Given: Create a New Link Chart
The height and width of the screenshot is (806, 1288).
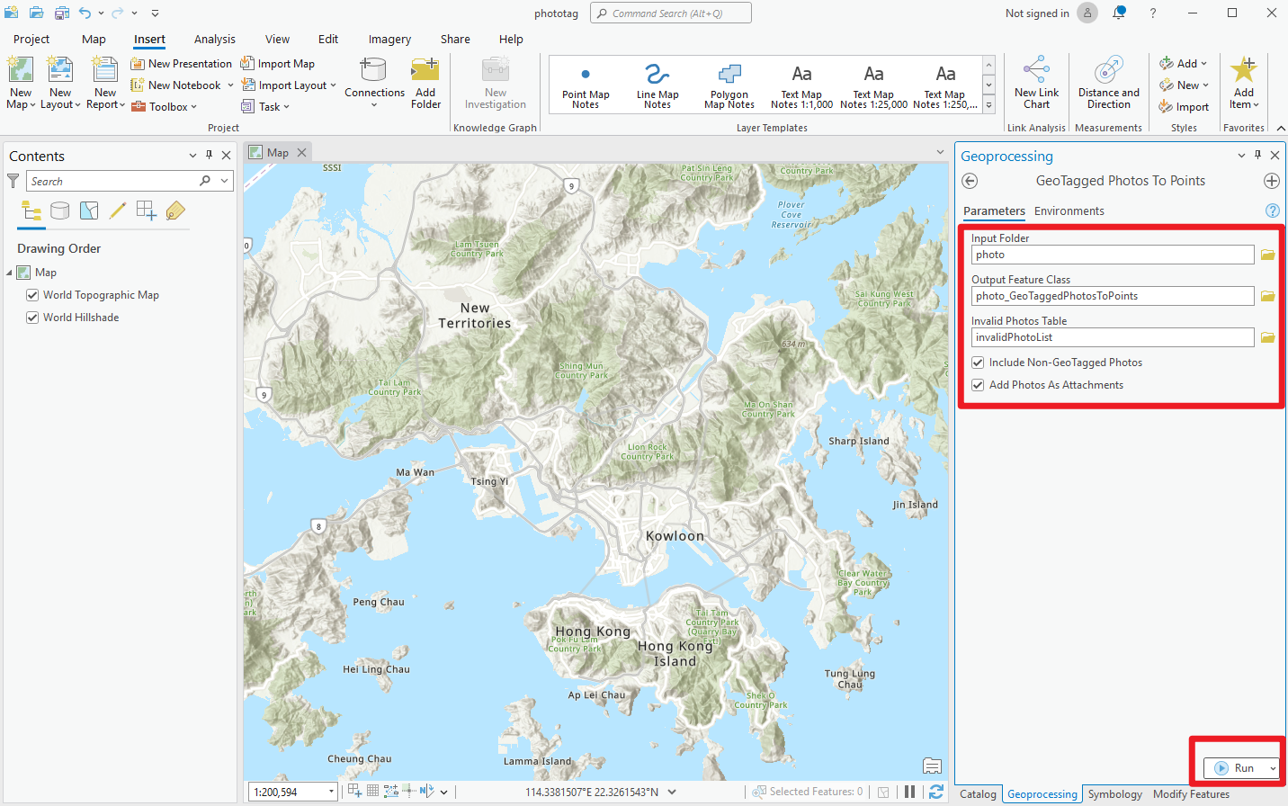Looking at the screenshot, I should click(1036, 83).
